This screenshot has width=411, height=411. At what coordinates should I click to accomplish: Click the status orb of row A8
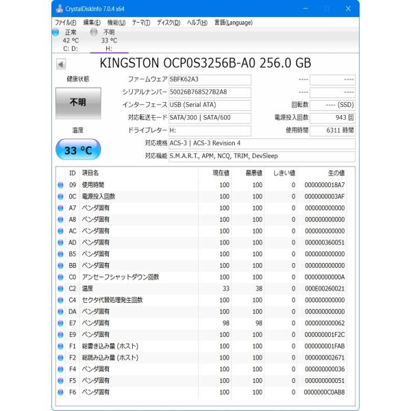point(60,220)
